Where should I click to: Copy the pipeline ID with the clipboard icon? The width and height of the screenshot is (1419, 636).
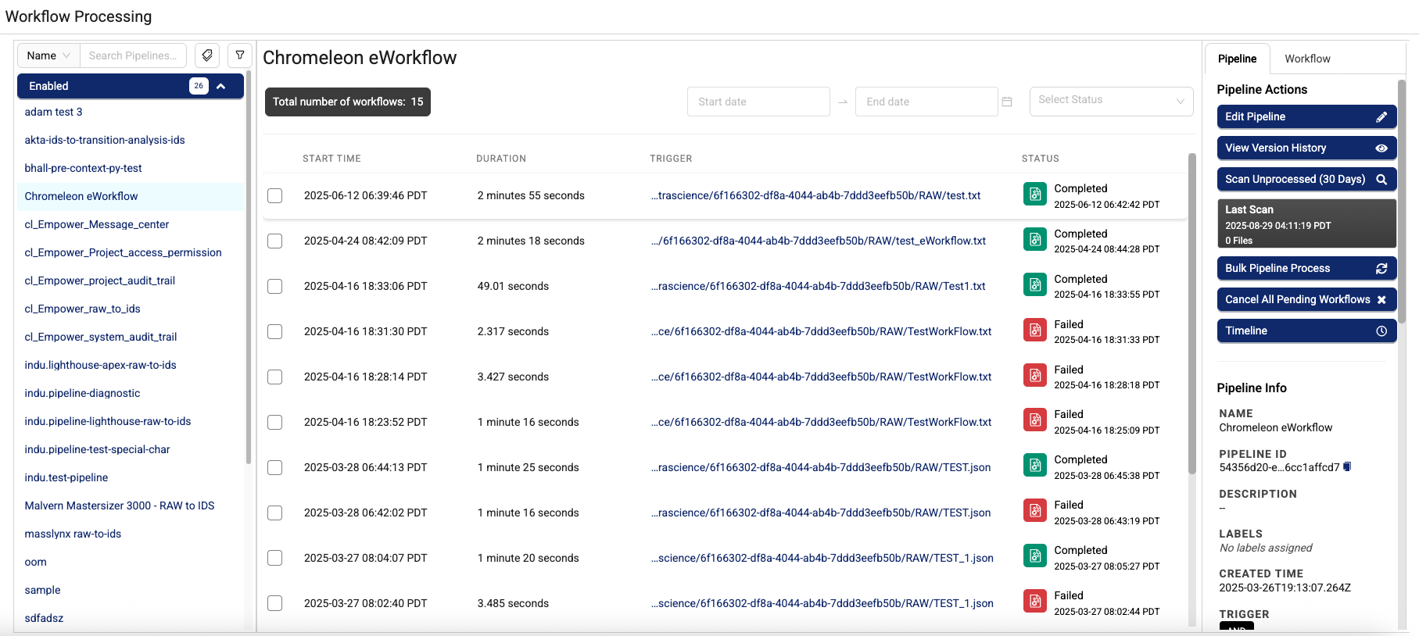[1347, 467]
